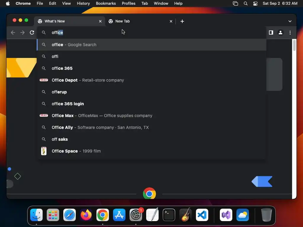Select 'office - Google Search' suggestion
This screenshot has width=303, height=227.
tap(152, 45)
